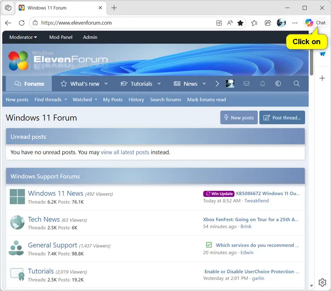Open the Mod Panel menu item
The height and width of the screenshot is (291, 331).
click(x=61, y=37)
